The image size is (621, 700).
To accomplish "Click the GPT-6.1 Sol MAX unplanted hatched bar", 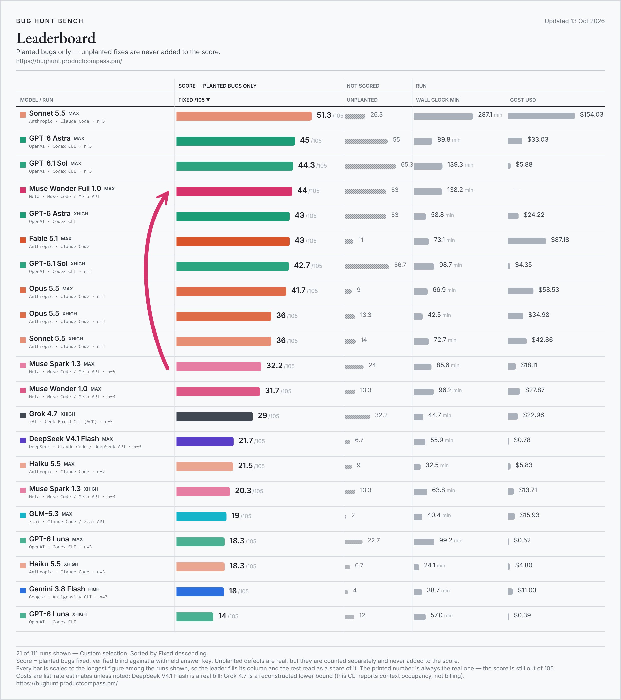I will [370, 166].
